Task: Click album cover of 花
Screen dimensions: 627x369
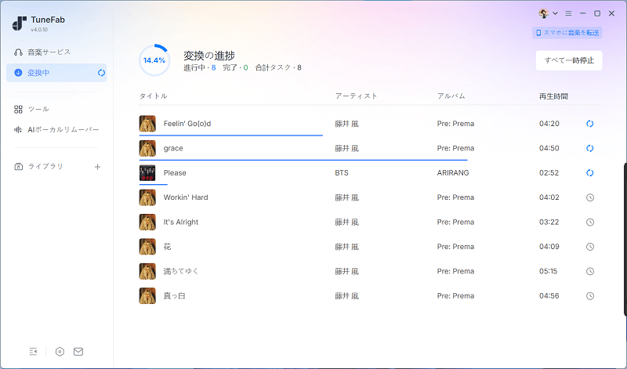Action: pyautogui.click(x=147, y=247)
